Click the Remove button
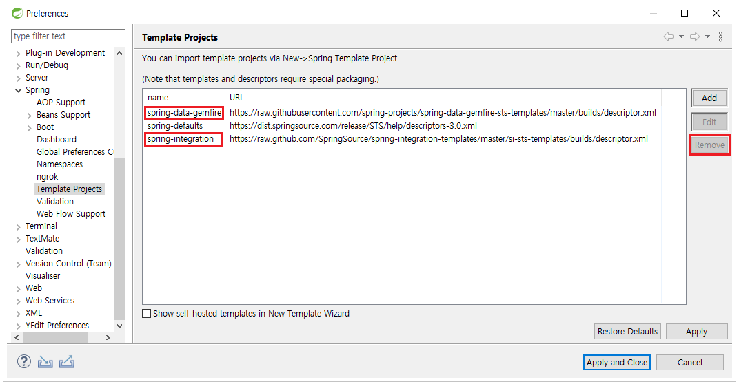 709,145
